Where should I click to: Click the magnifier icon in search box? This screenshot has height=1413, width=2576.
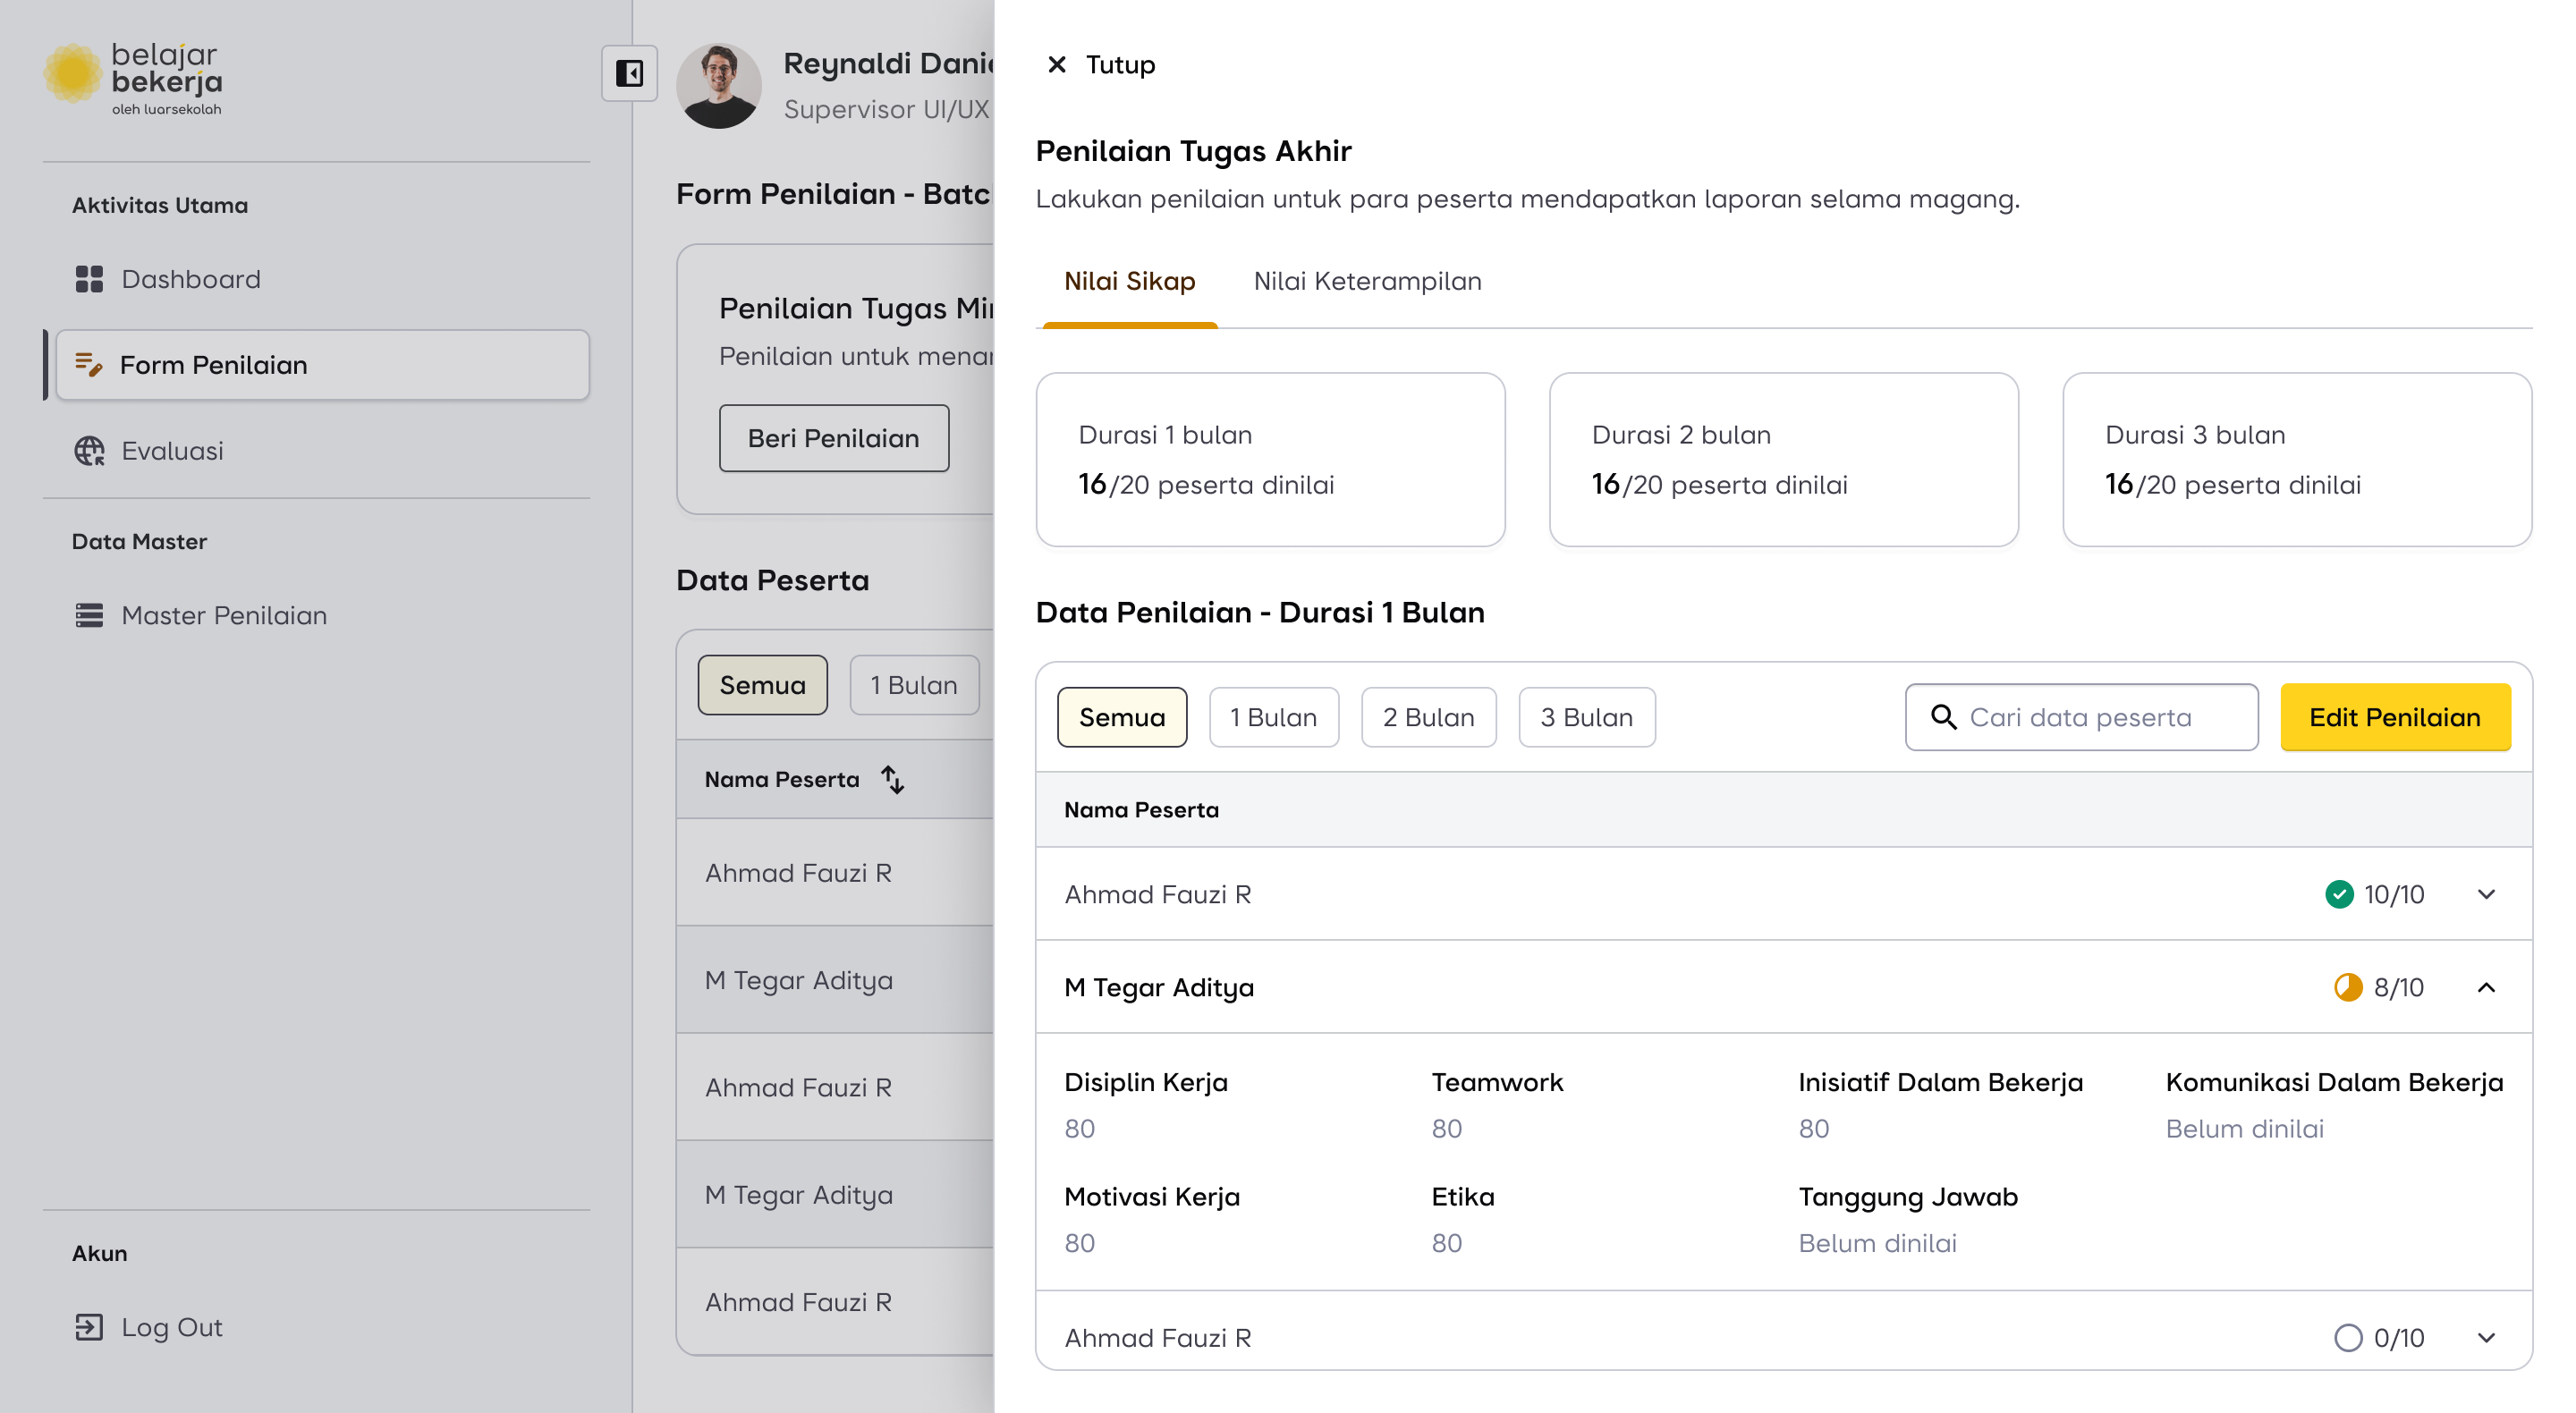[x=1943, y=717]
